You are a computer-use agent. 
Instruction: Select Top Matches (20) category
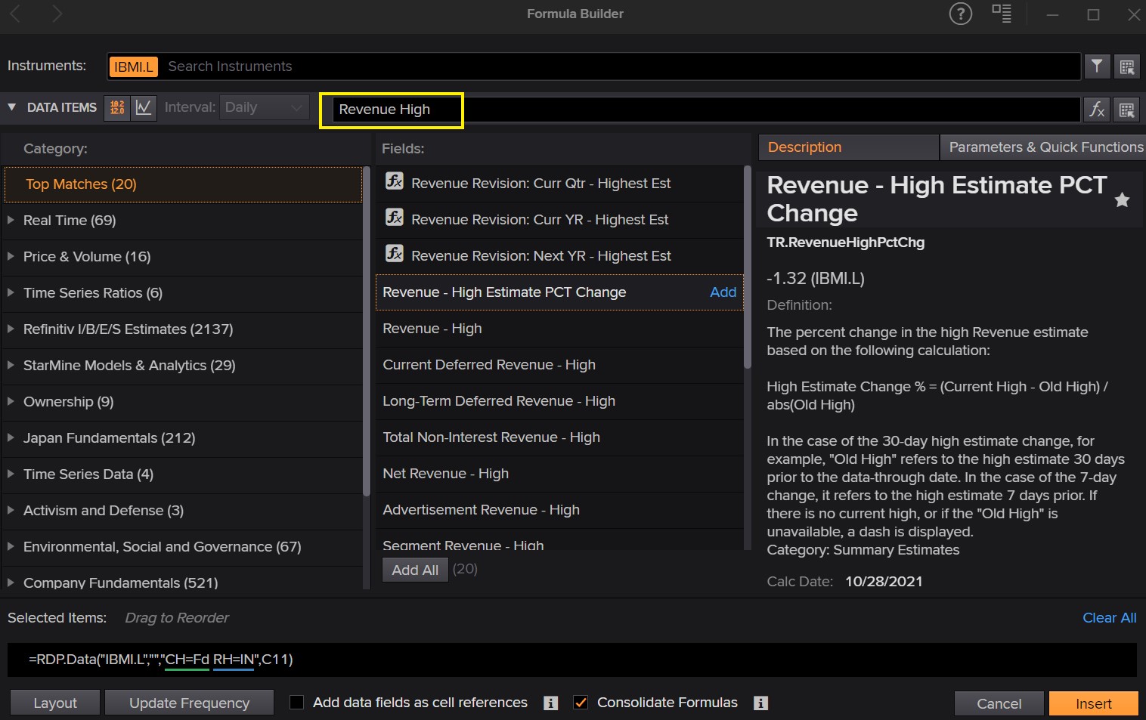(182, 184)
